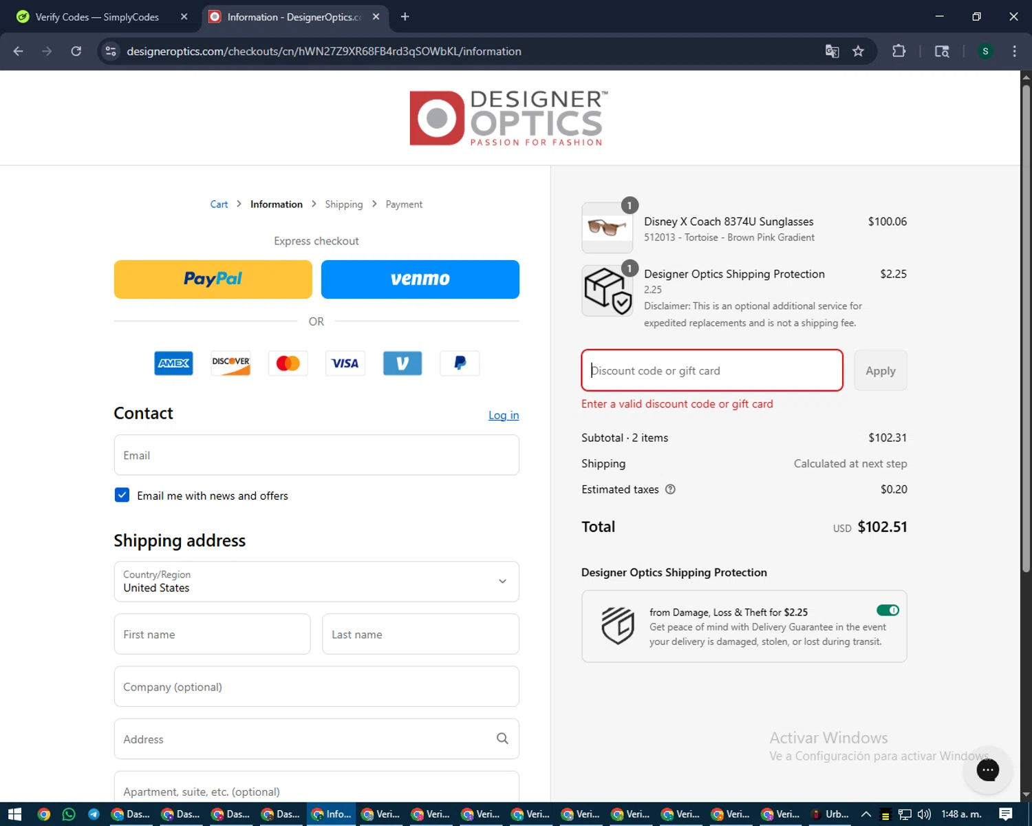Click the shield icon in protection panel

(x=617, y=626)
